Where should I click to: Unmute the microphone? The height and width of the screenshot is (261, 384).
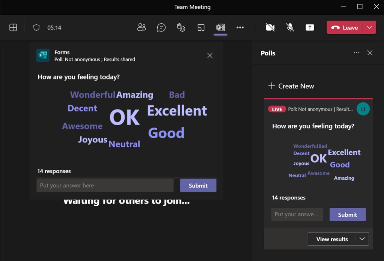[290, 27]
